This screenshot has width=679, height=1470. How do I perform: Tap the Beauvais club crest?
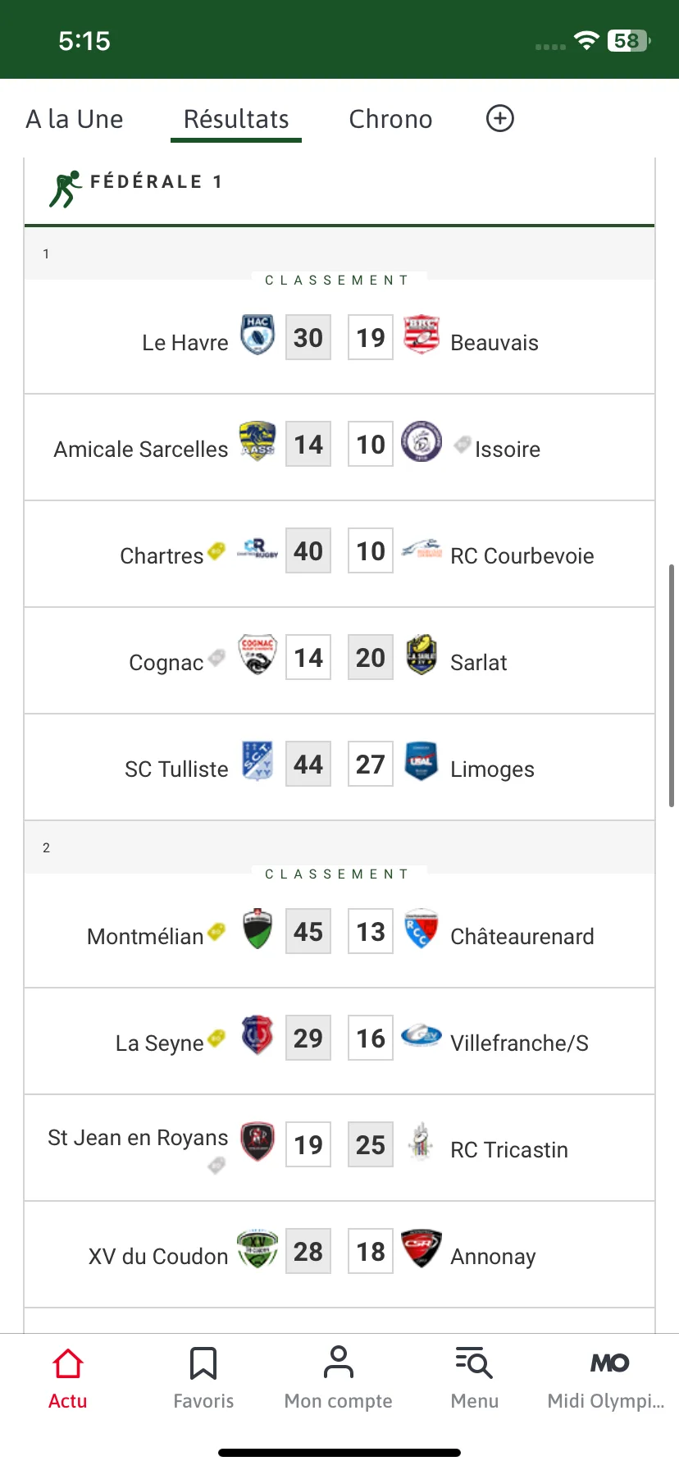click(422, 335)
